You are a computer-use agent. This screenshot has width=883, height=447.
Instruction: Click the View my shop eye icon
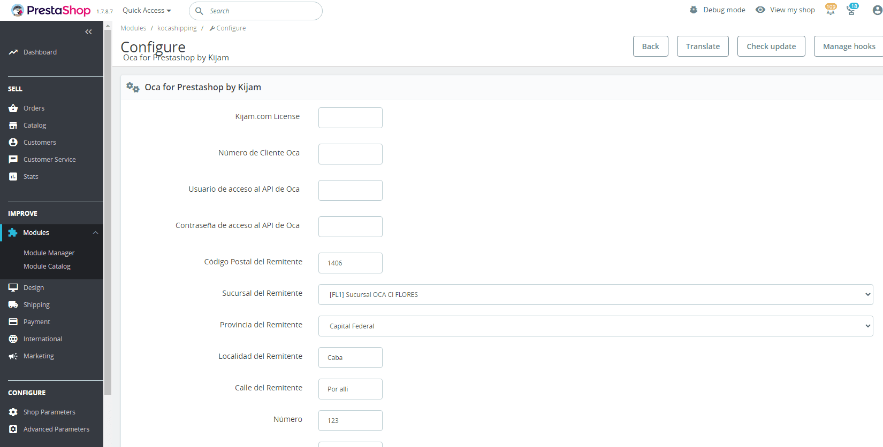pyautogui.click(x=760, y=10)
